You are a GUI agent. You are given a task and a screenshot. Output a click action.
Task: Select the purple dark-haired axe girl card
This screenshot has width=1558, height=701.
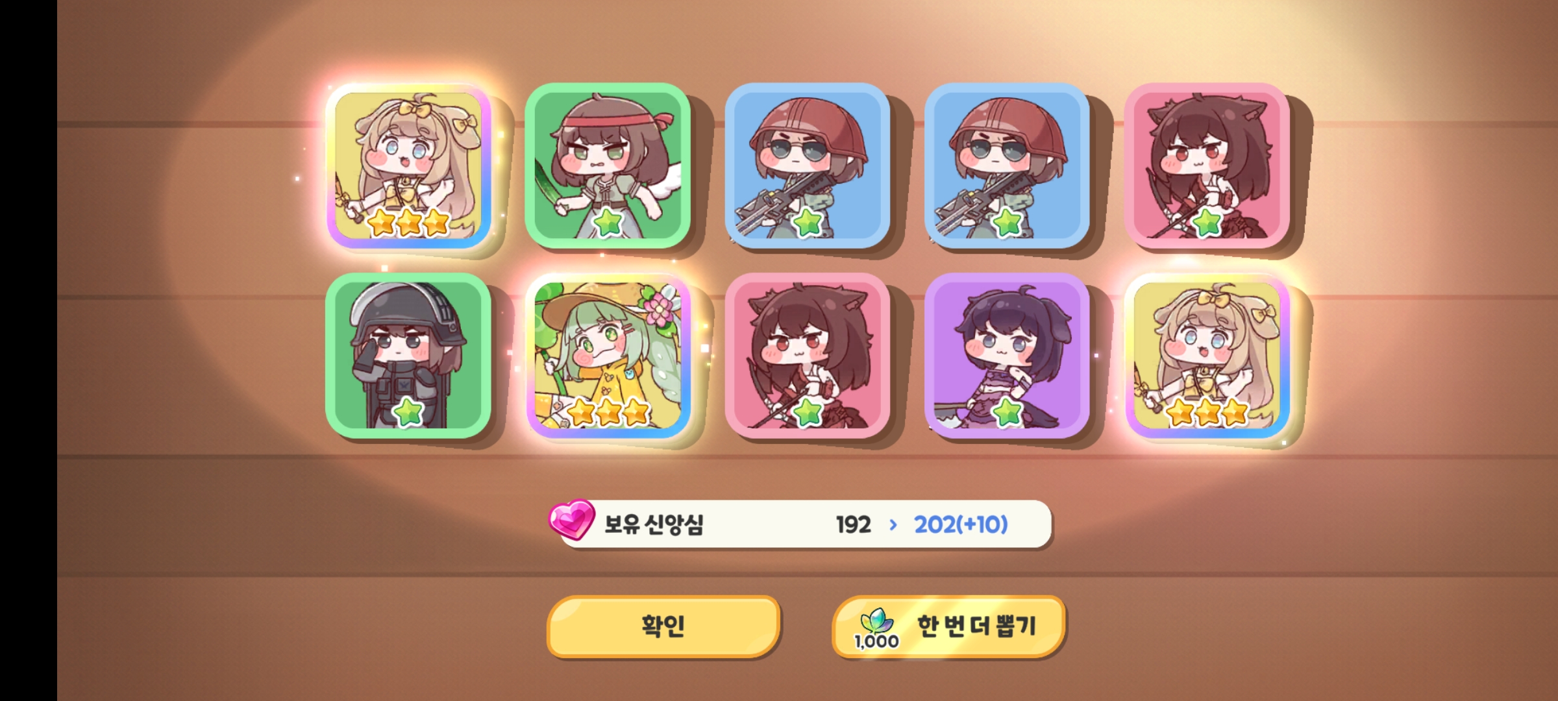pyautogui.click(x=1007, y=356)
